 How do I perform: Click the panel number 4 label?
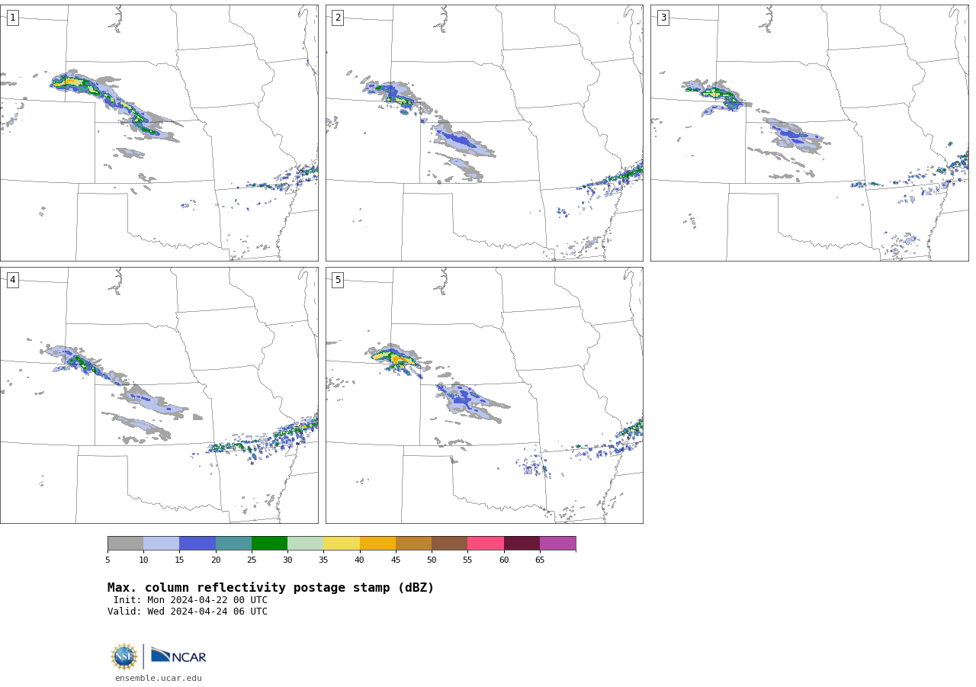click(12, 280)
